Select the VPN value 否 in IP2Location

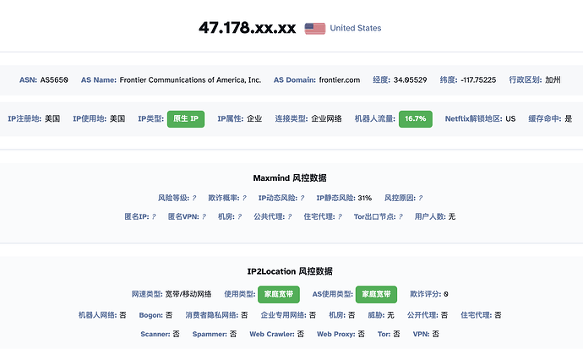435,334
